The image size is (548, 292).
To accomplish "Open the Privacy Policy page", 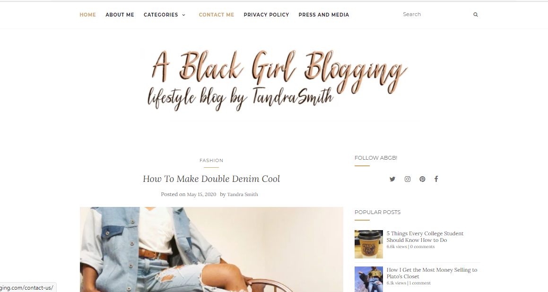I will point(266,15).
